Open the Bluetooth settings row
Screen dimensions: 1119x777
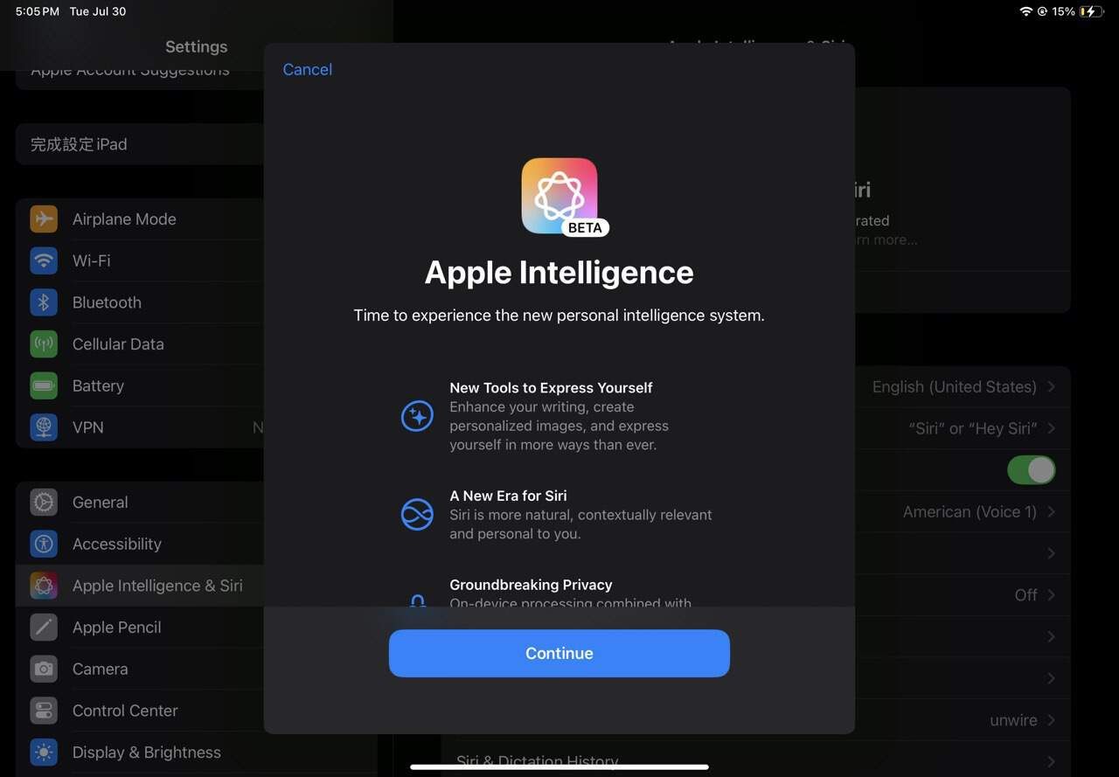[x=140, y=302]
